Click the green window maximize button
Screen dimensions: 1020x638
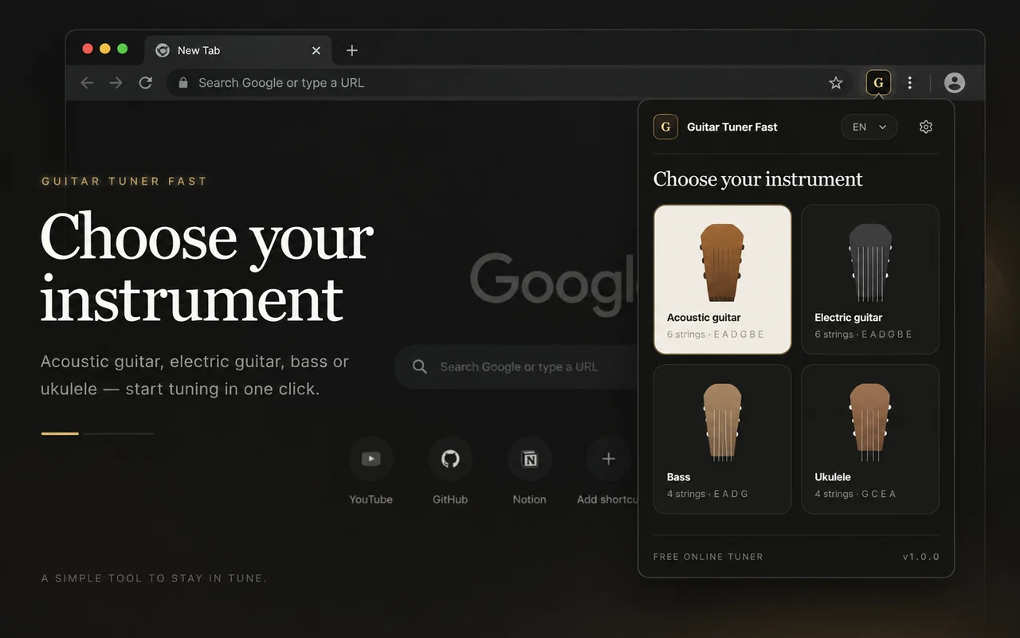coord(123,49)
